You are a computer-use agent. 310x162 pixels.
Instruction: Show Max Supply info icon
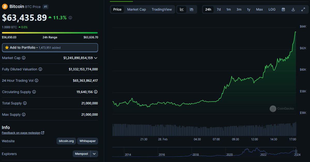(24, 115)
